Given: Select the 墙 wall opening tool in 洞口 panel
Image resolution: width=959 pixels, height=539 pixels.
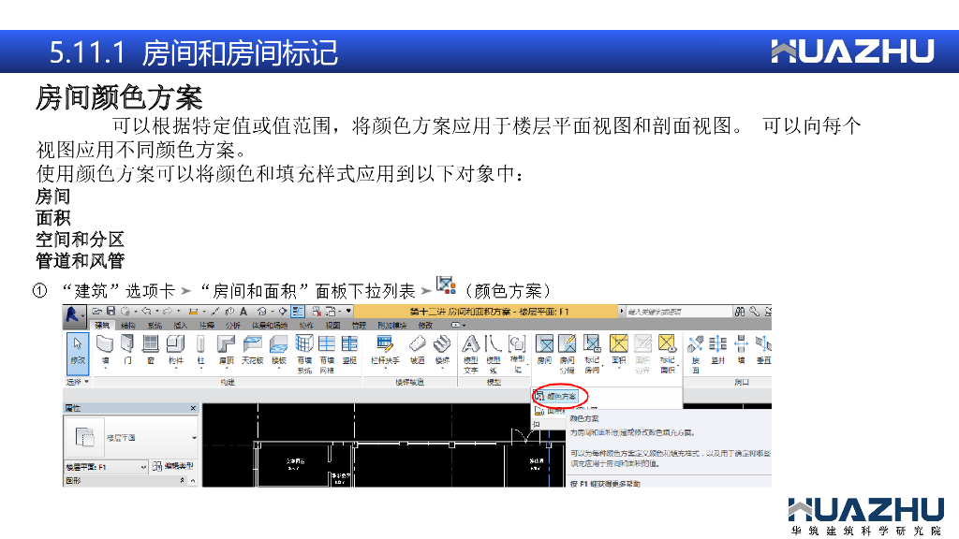Looking at the screenshot, I should tap(742, 351).
